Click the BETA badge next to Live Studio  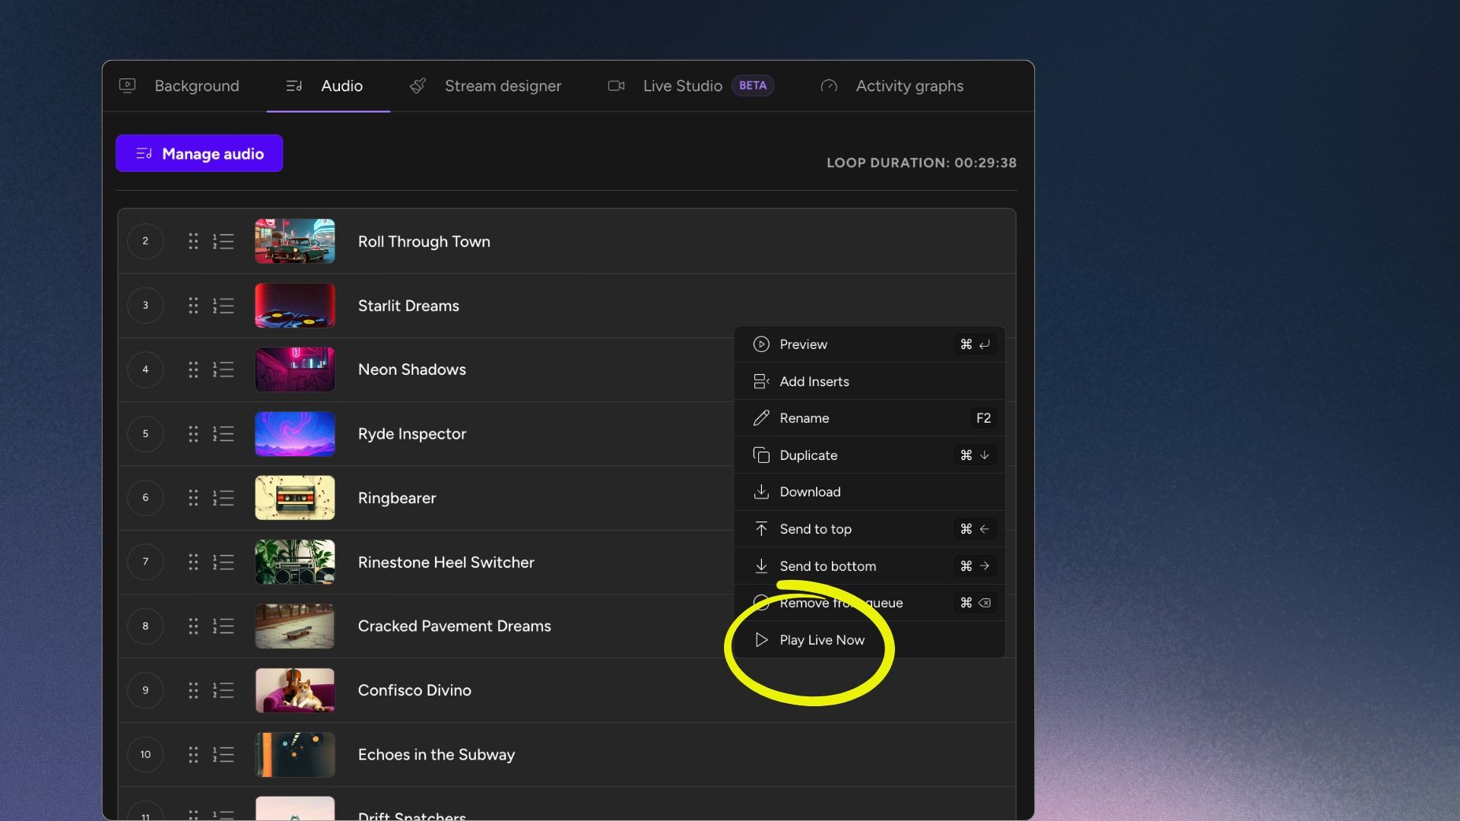[x=753, y=85]
